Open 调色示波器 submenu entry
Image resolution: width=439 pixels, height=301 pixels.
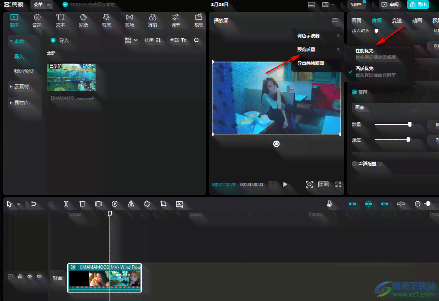point(318,36)
